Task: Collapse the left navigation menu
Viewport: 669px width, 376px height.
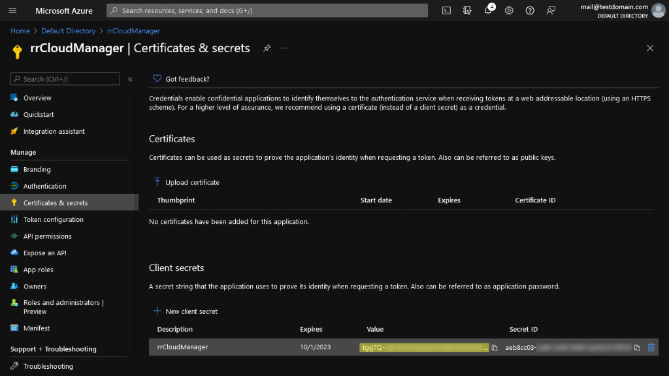Action: point(130,79)
